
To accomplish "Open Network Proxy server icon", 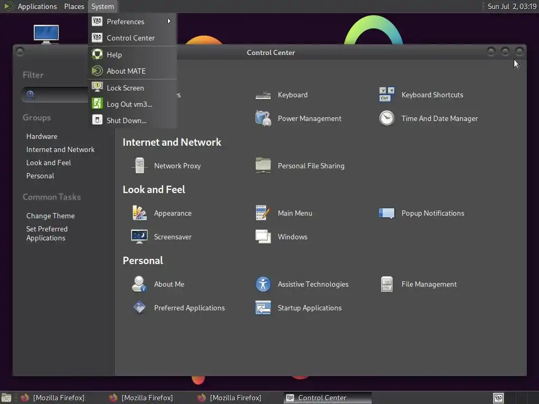I will click(x=139, y=166).
